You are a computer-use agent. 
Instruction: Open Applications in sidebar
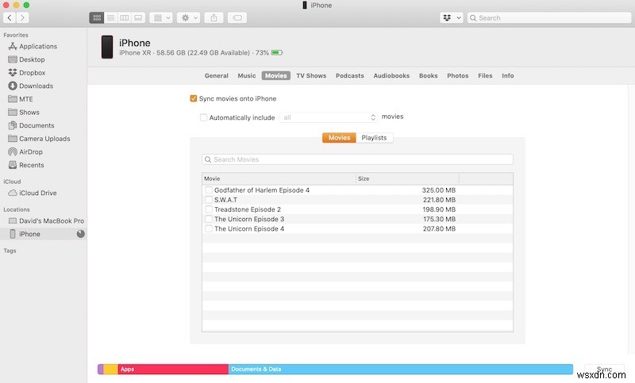(x=38, y=47)
